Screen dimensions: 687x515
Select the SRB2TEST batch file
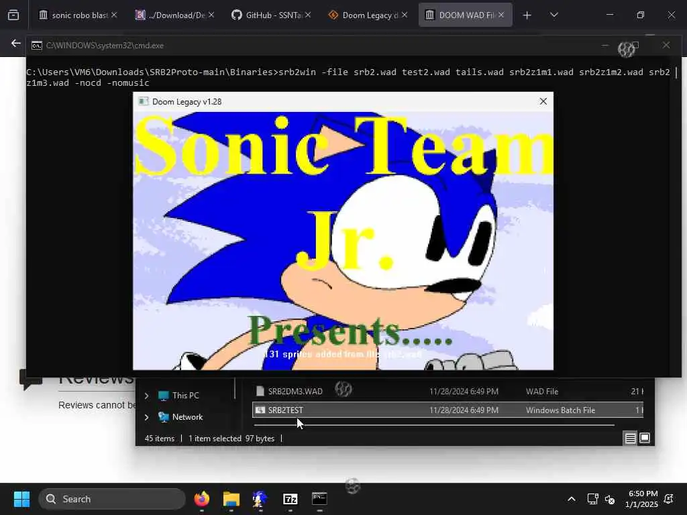click(x=447, y=410)
